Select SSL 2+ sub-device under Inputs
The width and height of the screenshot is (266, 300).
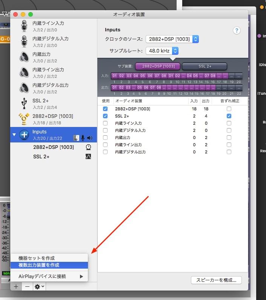54,156
